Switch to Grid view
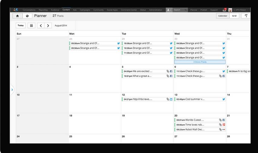The width and height of the screenshot is (258, 153). tap(234, 16)
